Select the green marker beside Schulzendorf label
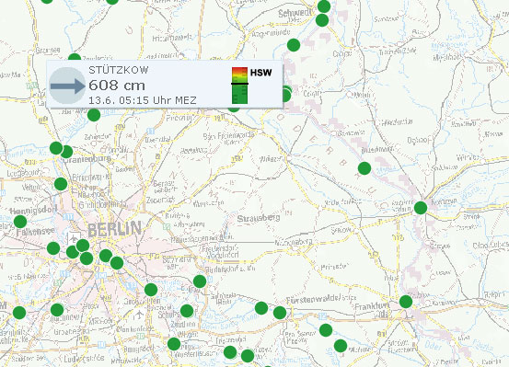Screen dimensions: 509x367 point(187,311)
